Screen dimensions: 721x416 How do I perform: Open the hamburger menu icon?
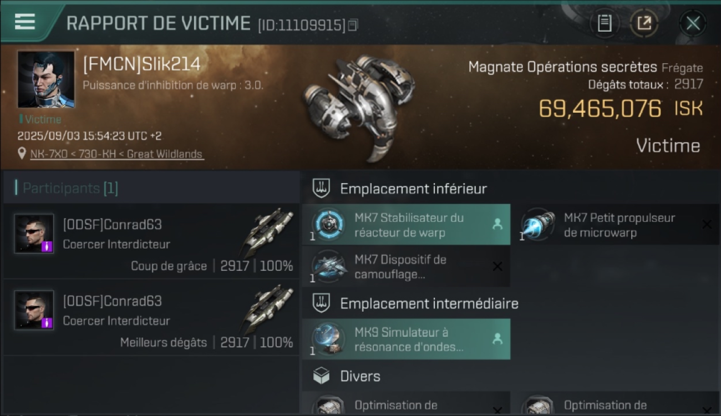[x=25, y=22]
